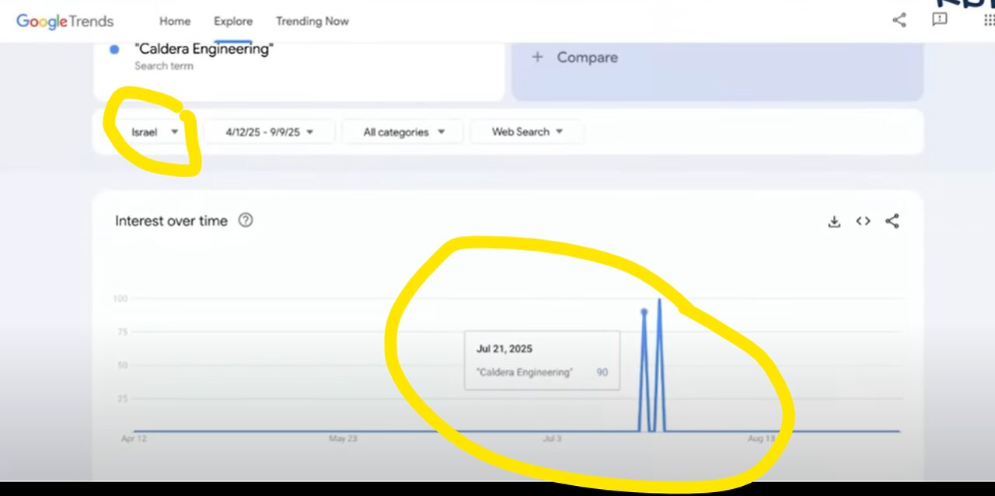995x496 pixels.
Task: Click the "Search term" label
Action: tap(163, 66)
